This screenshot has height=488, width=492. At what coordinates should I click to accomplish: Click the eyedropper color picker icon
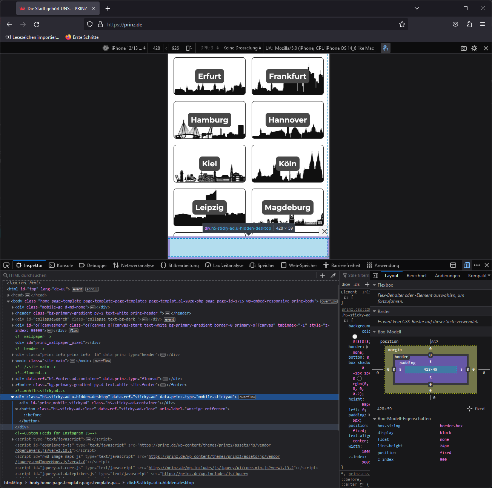(333, 276)
